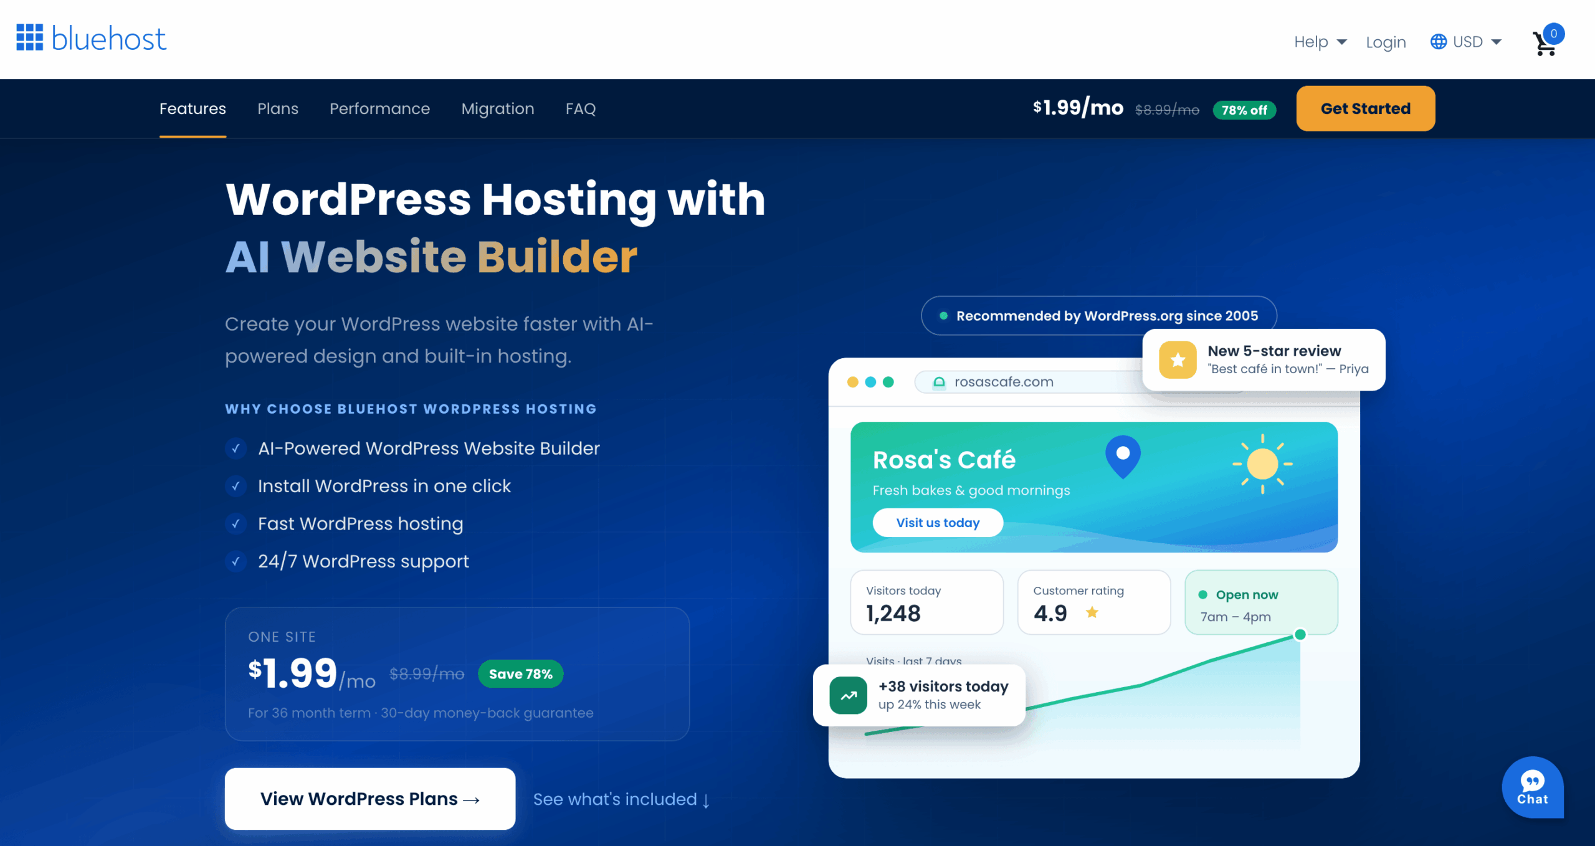Click Recommended by WordPress.org since 2005 pill
1595x846 pixels.
pos(1098,316)
